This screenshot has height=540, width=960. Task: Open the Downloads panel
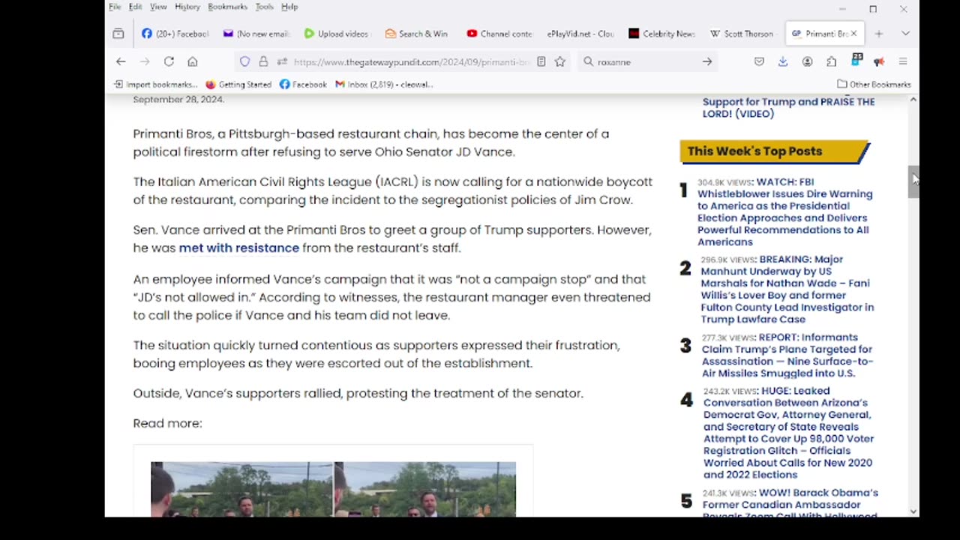[783, 61]
